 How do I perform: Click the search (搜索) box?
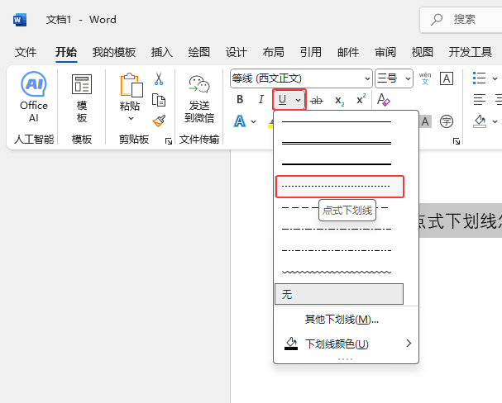[461, 20]
